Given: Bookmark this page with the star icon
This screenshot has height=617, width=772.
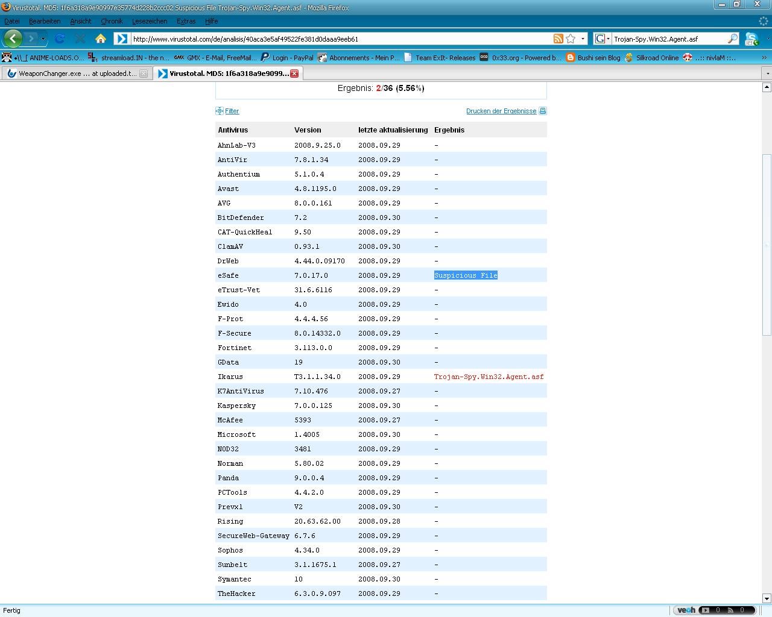Looking at the screenshot, I should [x=571, y=39].
